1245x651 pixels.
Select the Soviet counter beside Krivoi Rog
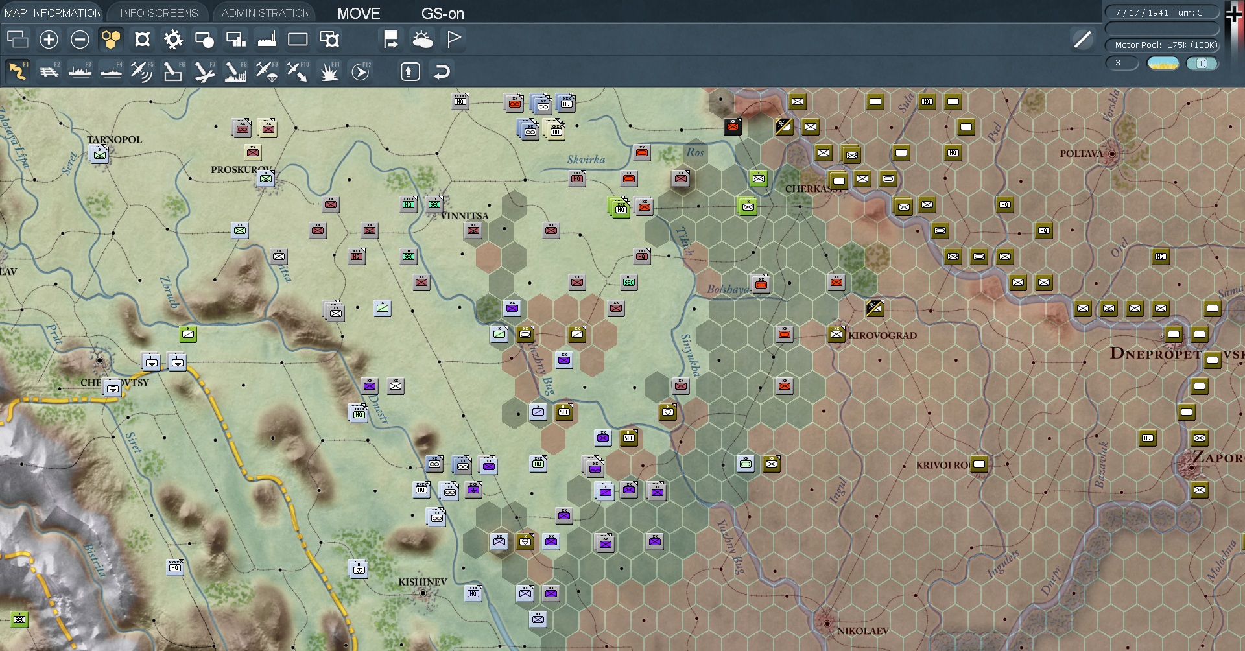coord(979,464)
